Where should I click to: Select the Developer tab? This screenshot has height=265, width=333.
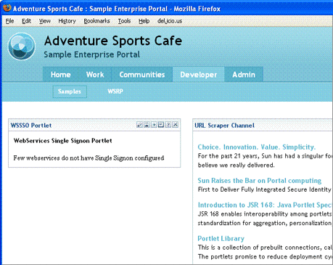pos(199,75)
